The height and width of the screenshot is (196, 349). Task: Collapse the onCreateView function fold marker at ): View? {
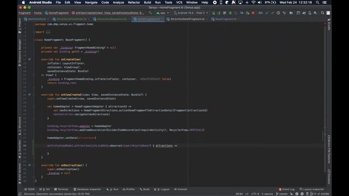pos(34,75)
